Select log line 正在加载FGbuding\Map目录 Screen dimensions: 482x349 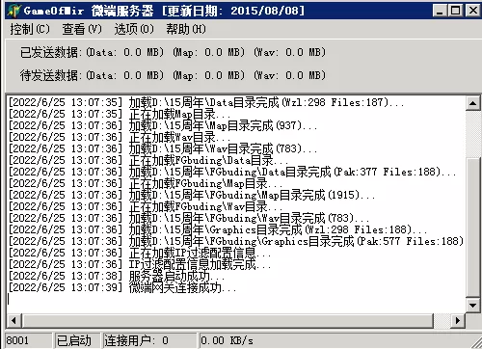click(146, 183)
